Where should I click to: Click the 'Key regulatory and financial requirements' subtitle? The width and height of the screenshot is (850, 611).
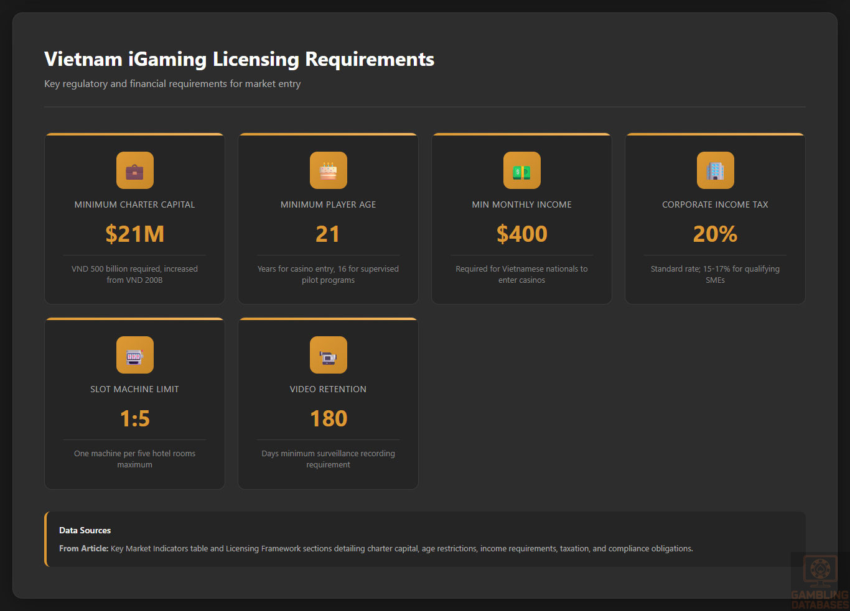(172, 84)
